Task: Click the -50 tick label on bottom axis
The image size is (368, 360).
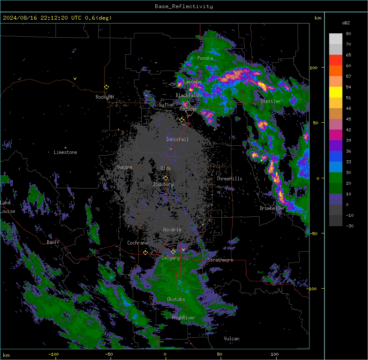Action: (109, 354)
